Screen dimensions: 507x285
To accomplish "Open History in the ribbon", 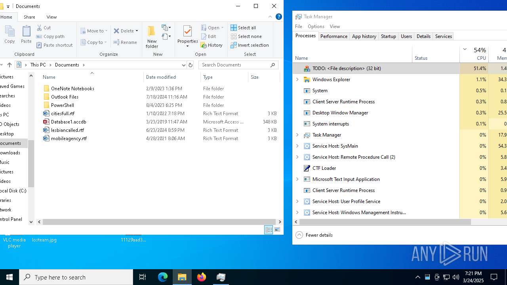I will point(212,45).
